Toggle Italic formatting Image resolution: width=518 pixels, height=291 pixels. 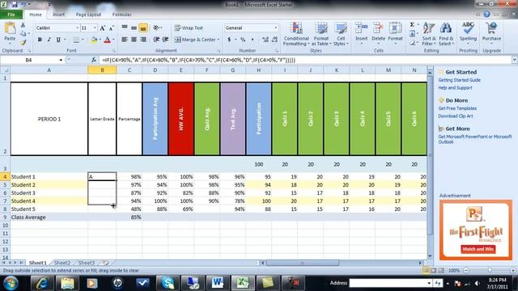tap(49, 40)
